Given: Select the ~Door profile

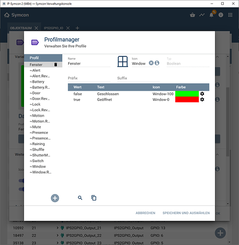Looking at the screenshot, I should 35,93.
